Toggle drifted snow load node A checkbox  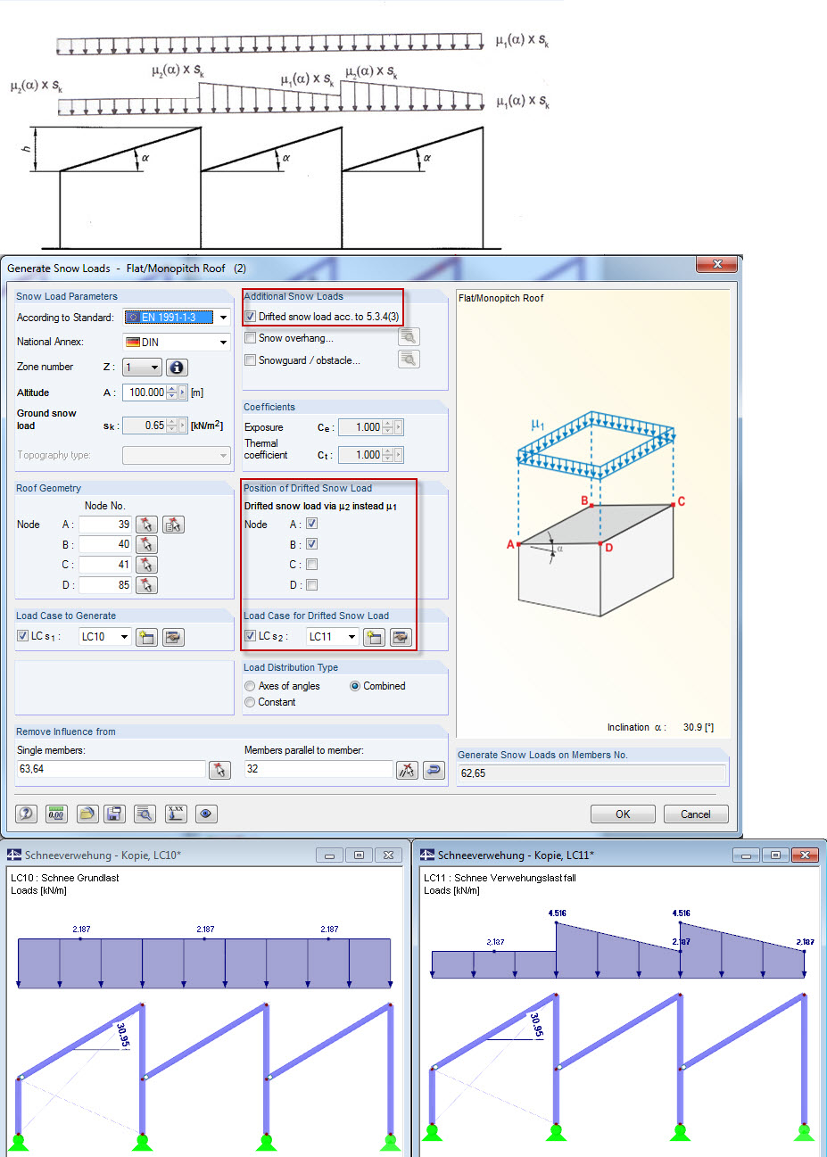pyautogui.click(x=311, y=524)
